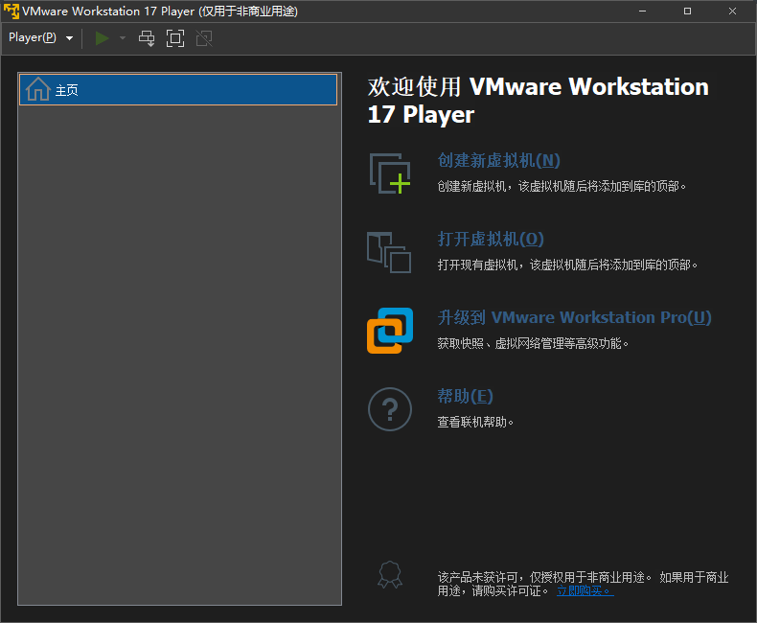Click the empty library list area

click(178, 364)
